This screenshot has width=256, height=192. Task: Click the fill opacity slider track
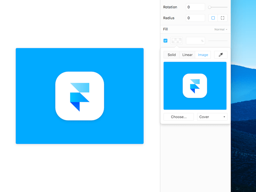[x=218, y=41]
